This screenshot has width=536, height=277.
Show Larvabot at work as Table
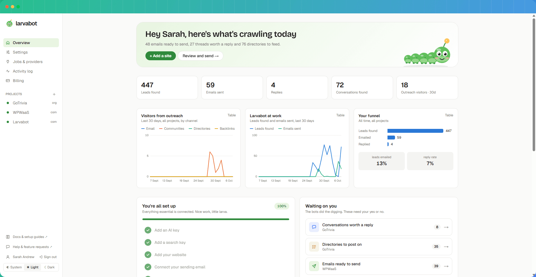click(x=340, y=115)
